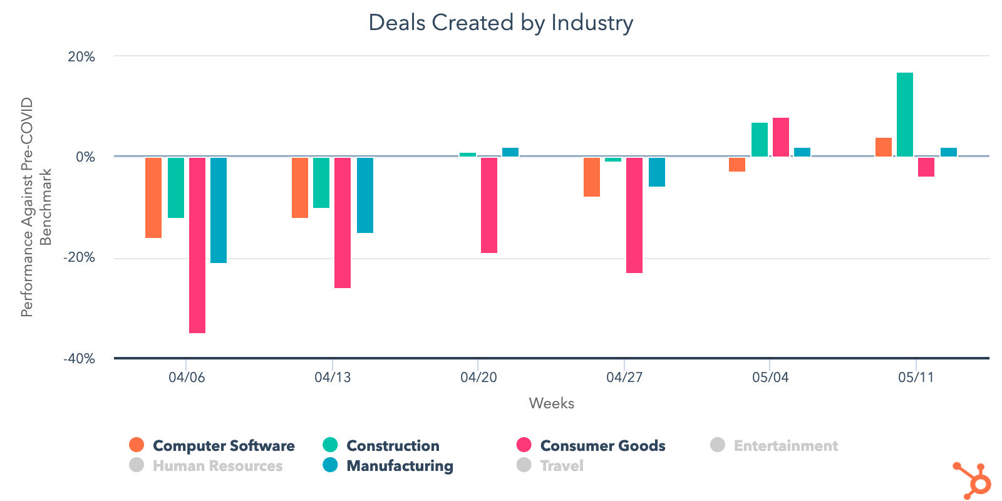Click the Deals Created by Industry title
Image resolution: width=1002 pixels, height=501 pixels.
pyautogui.click(x=500, y=23)
